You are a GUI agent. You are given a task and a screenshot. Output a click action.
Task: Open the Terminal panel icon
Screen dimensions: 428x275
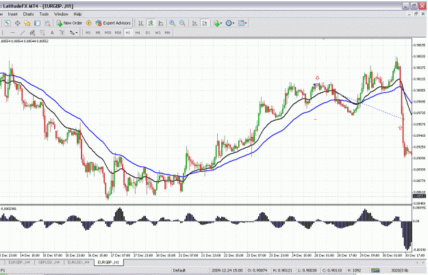(x=37, y=23)
